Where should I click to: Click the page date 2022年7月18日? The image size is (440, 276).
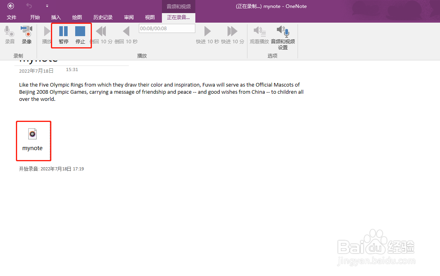coord(36,71)
